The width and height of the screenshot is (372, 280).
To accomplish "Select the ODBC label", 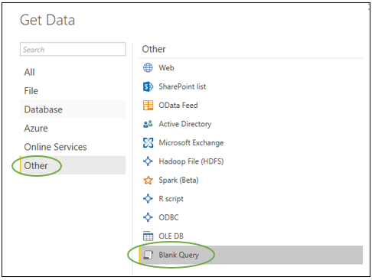I will pyautogui.click(x=168, y=217).
